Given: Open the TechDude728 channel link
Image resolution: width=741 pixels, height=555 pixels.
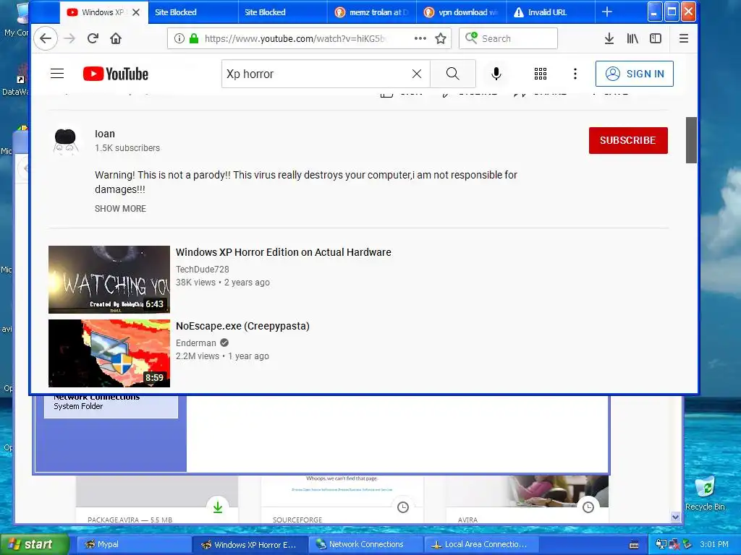Looking at the screenshot, I should pyautogui.click(x=203, y=270).
